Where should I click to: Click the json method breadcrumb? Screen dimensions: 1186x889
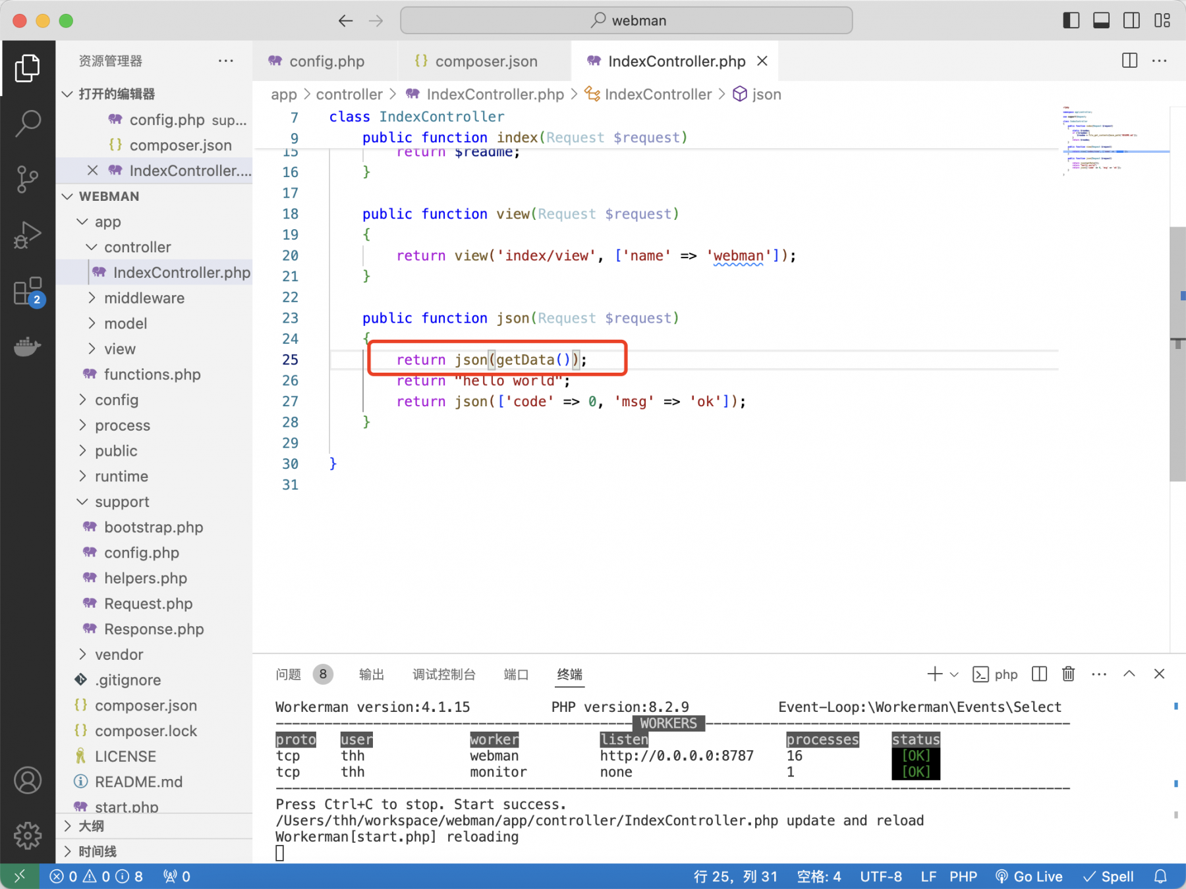pyautogui.click(x=757, y=94)
